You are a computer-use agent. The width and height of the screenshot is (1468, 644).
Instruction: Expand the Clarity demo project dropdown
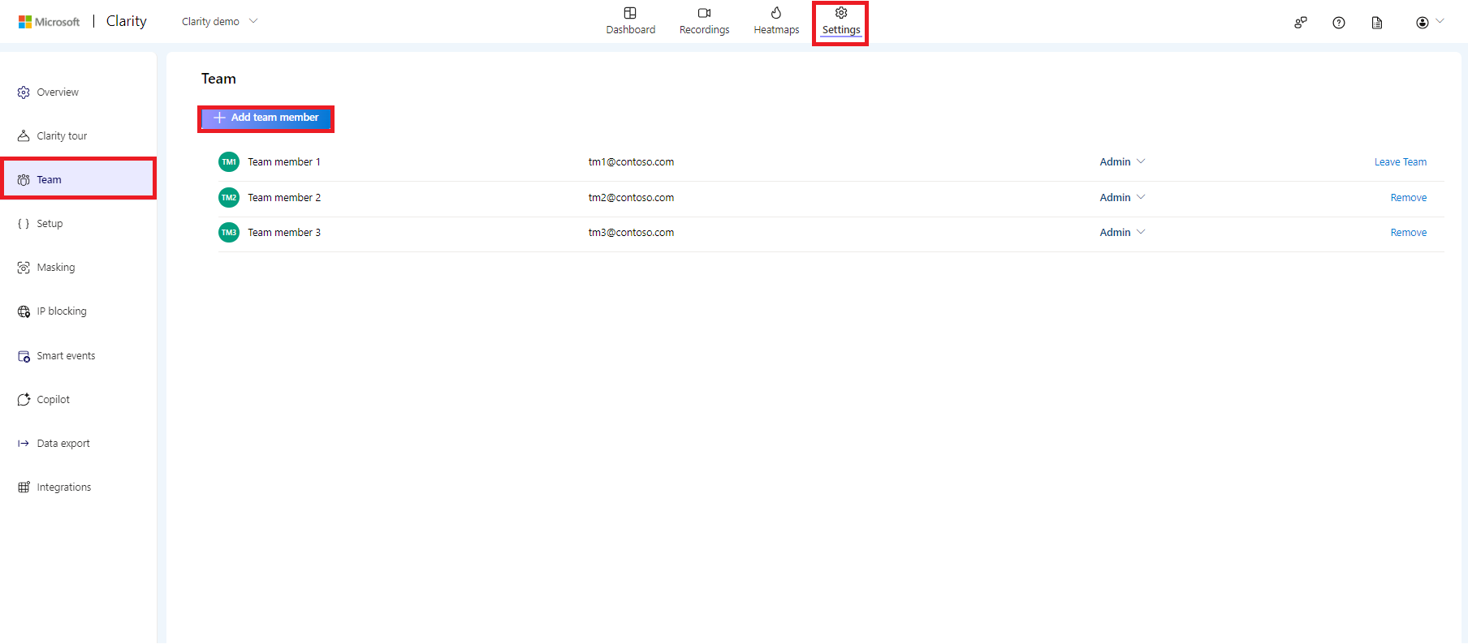click(x=253, y=21)
